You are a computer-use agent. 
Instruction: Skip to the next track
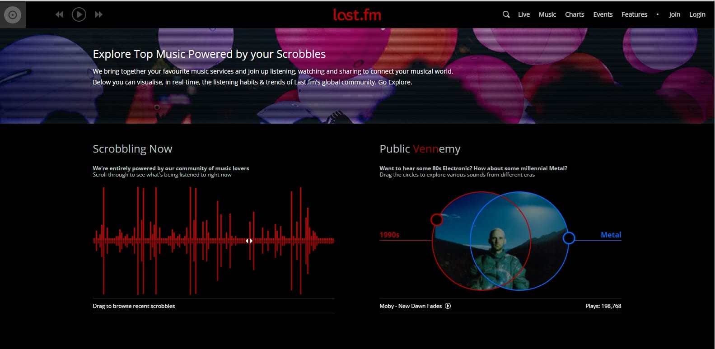point(98,14)
